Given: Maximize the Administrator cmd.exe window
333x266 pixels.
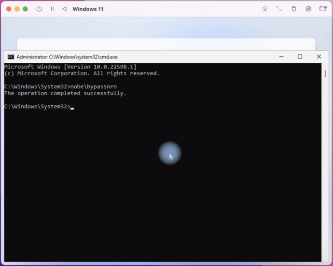Looking at the screenshot, I should point(300,57).
